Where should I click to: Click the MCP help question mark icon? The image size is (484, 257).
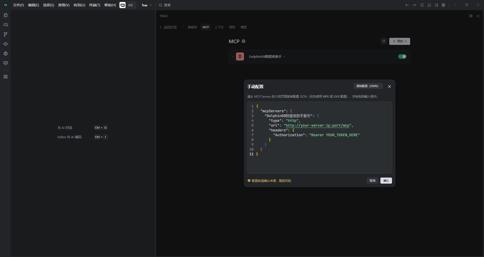pyautogui.click(x=244, y=41)
